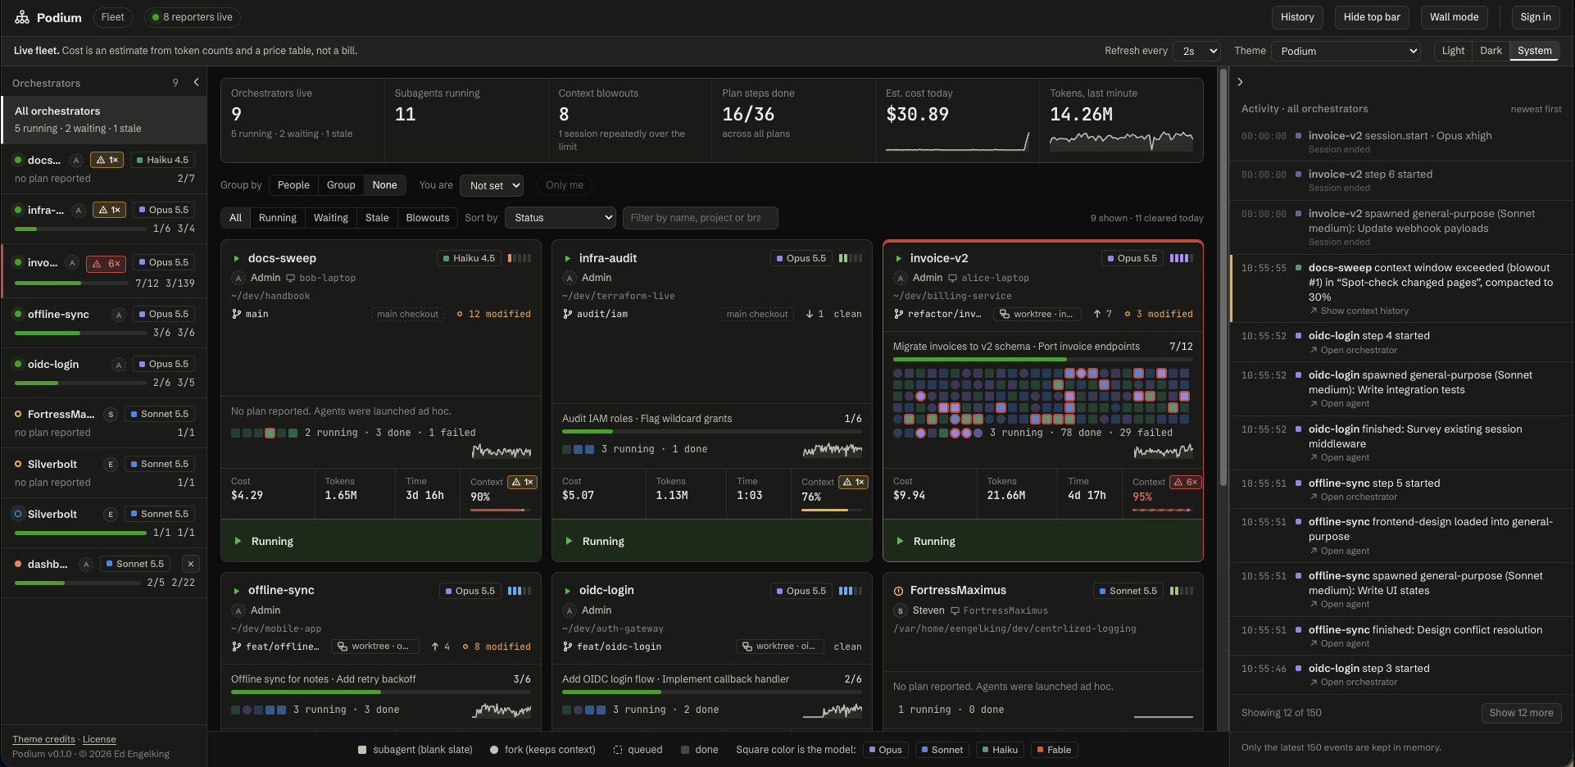Click the docs-sweep activity sparkline
The height and width of the screenshot is (767, 1575).
(x=502, y=451)
